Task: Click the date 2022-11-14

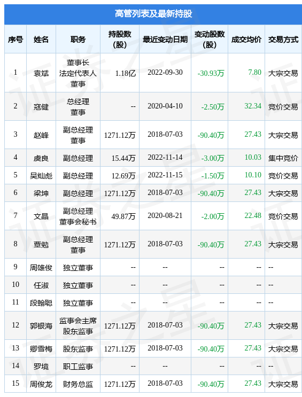Action: [165, 157]
